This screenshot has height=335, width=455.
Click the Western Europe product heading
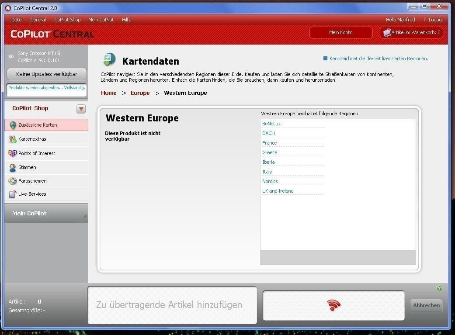click(142, 118)
